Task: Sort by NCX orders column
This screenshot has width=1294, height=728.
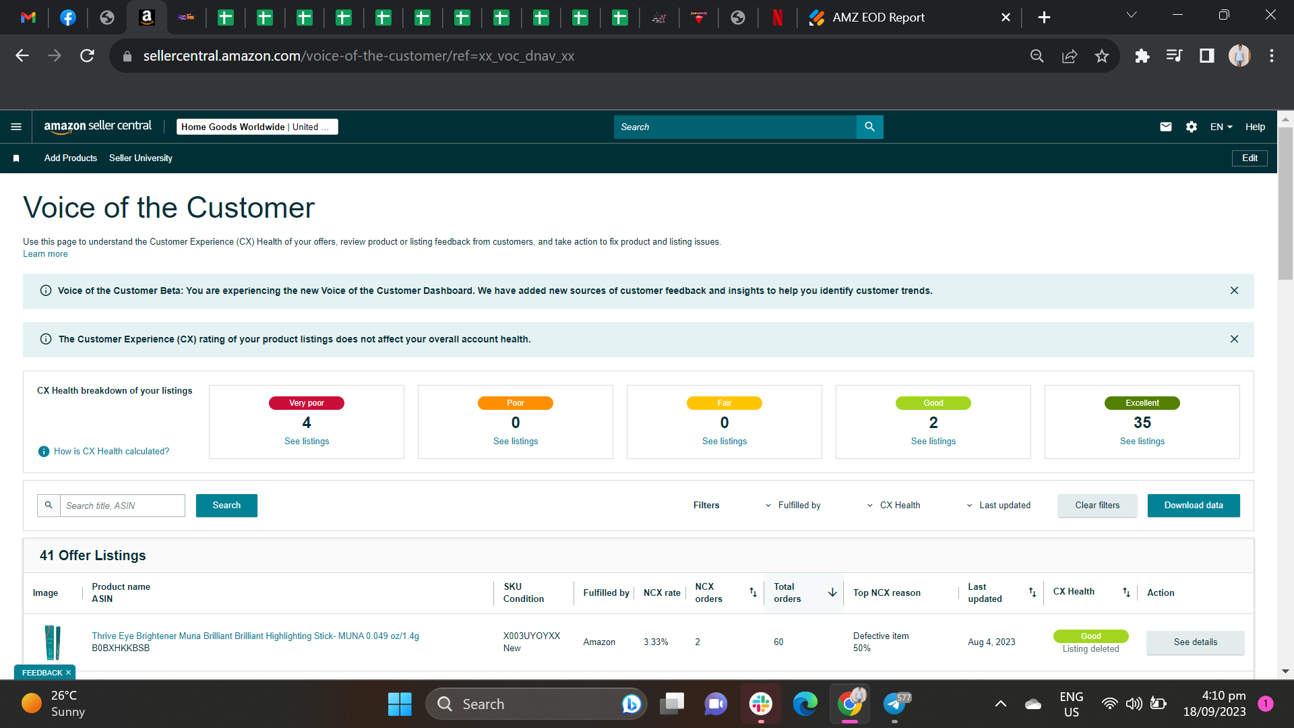Action: pos(753,593)
